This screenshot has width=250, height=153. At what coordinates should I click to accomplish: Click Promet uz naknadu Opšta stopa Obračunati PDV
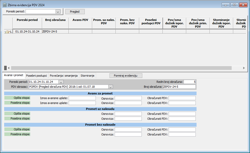(182, 114)
